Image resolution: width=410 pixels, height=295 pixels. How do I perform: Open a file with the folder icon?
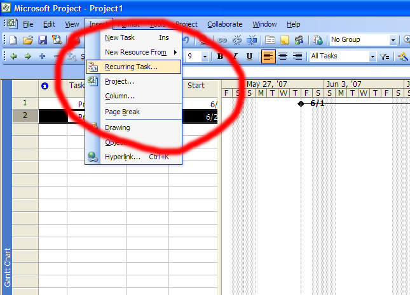[x=28, y=40]
